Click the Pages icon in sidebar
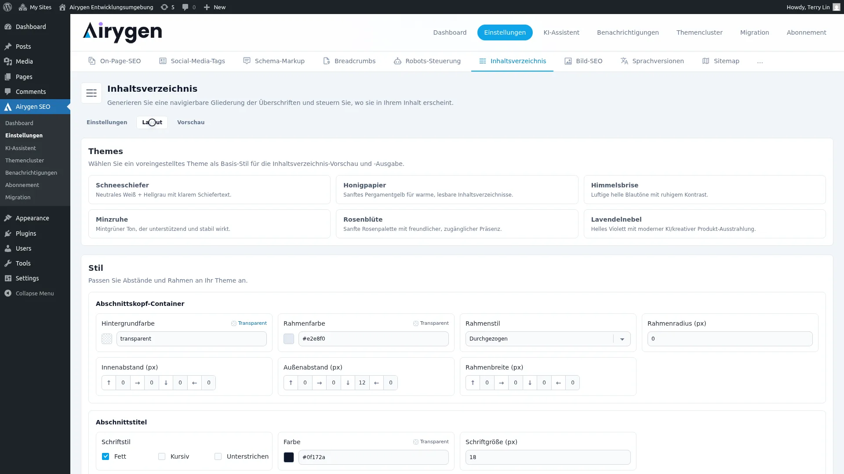 8,77
